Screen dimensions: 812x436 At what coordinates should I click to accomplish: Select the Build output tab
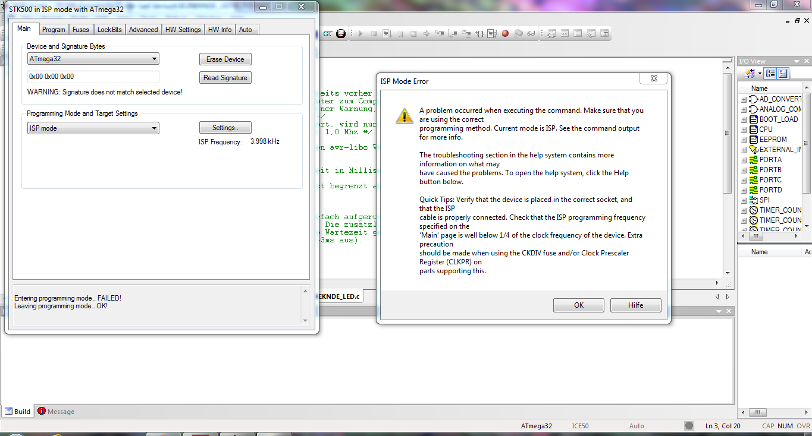click(18, 412)
